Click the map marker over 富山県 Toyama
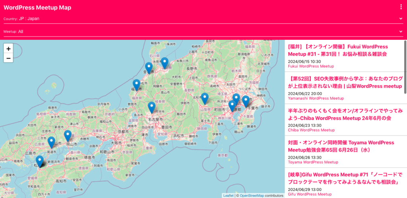 (165, 63)
